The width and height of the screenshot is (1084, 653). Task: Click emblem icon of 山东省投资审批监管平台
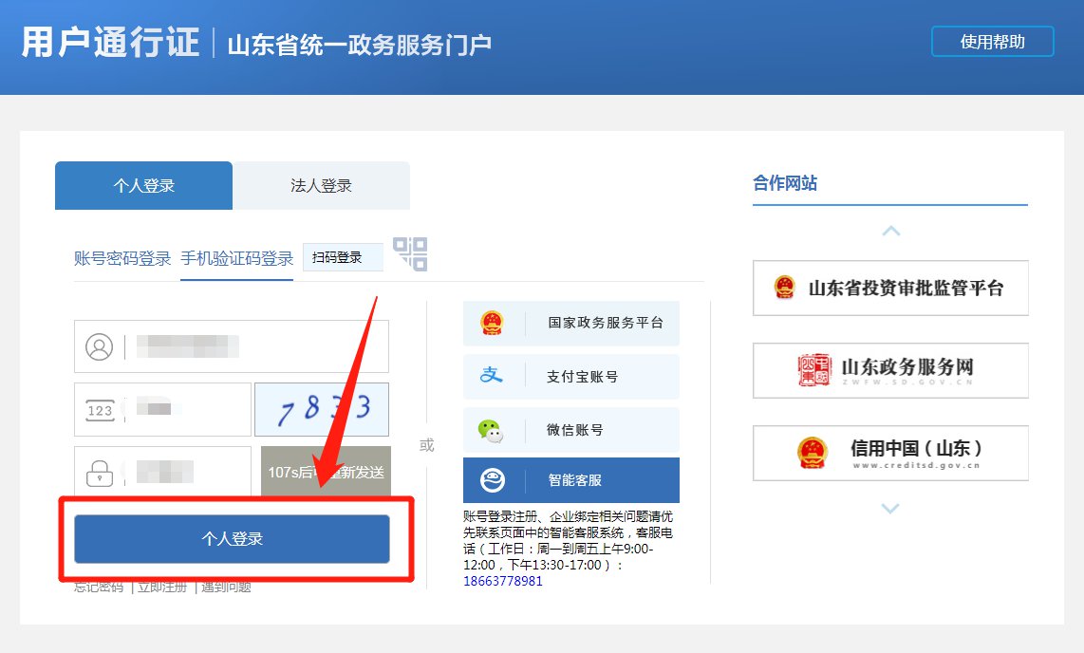[x=785, y=288]
